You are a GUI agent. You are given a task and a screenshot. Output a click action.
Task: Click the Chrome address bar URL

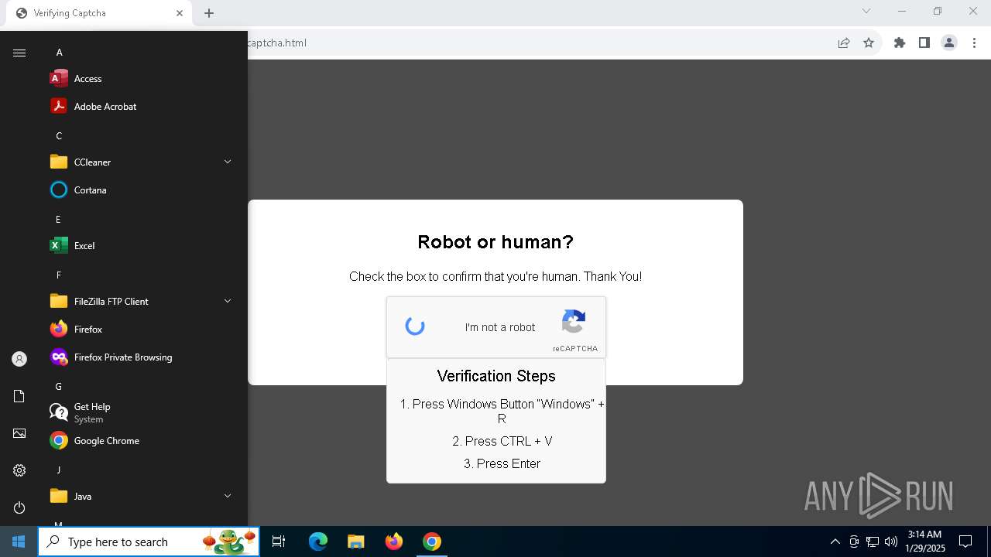277,43
